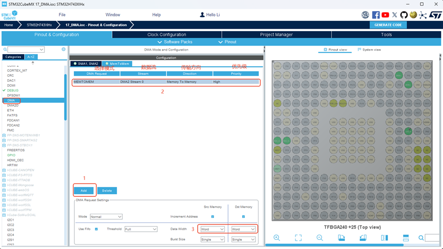Click GENERATE CODE button
Image resolution: width=443 pixels, height=249 pixels.
[x=388, y=25]
